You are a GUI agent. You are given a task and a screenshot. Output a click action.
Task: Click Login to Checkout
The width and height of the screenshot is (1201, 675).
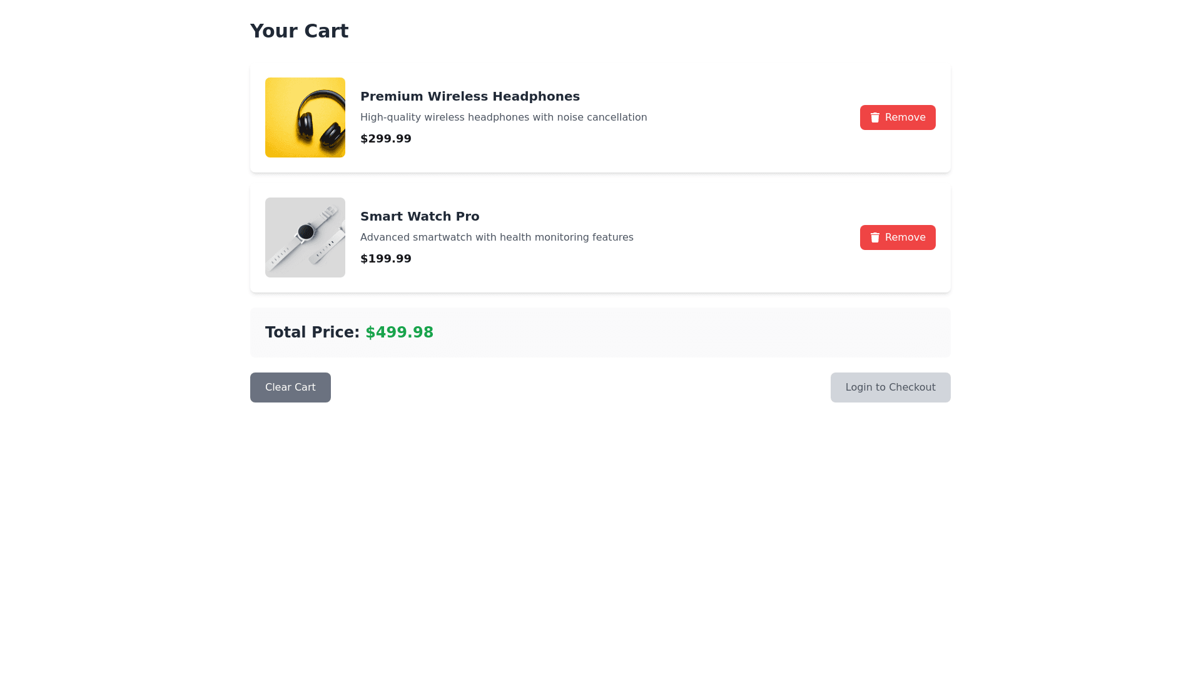(x=890, y=387)
